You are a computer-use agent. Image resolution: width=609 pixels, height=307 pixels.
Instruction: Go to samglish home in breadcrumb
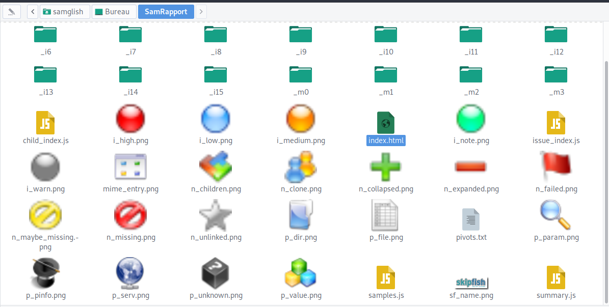tap(64, 12)
